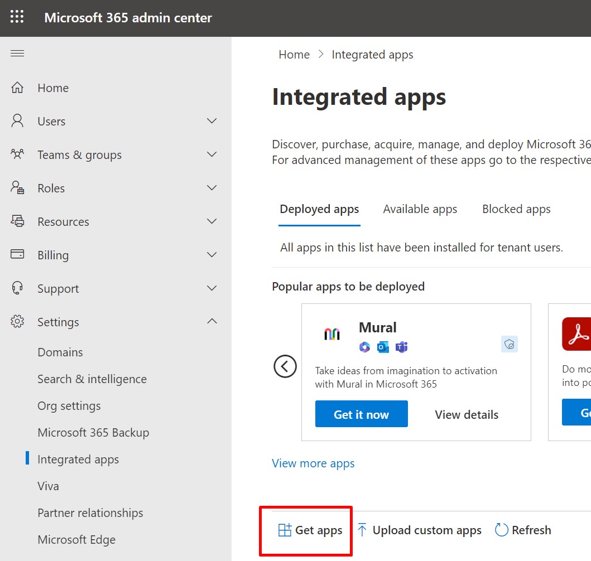The width and height of the screenshot is (591, 561).
Task: Collapse the navigation menu hamburger icon
Action: pyautogui.click(x=17, y=54)
